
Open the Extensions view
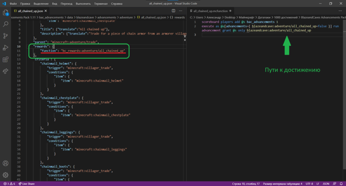click(x=6, y=59)
